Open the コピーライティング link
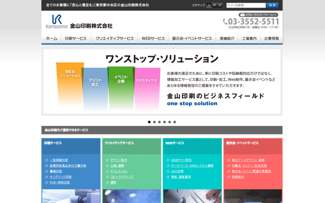The width and height of the screenshot is (325, 203). click(x=122, y=177)
